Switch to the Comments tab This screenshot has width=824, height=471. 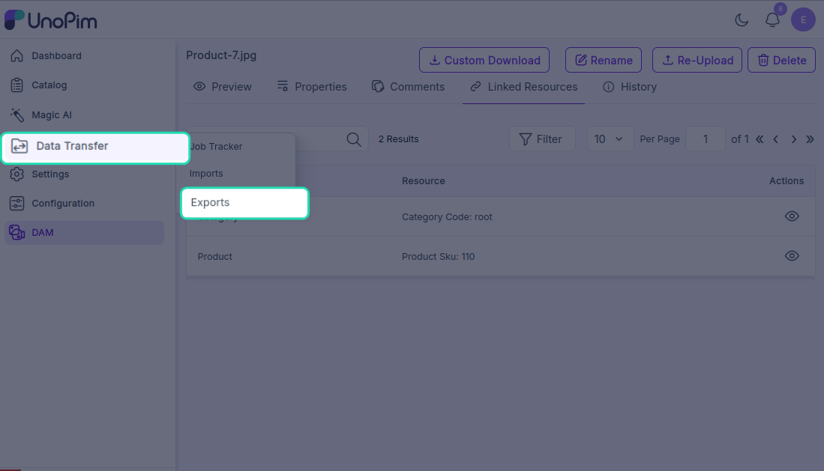click(408, 87)
